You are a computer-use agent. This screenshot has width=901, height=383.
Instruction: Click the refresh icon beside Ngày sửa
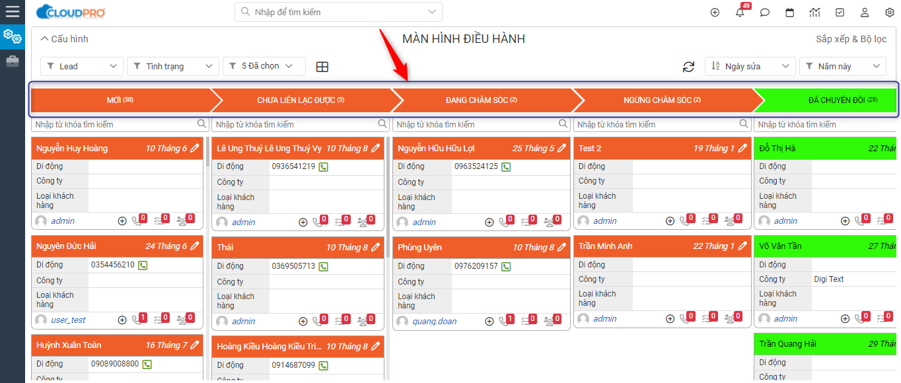pos(689,67)
